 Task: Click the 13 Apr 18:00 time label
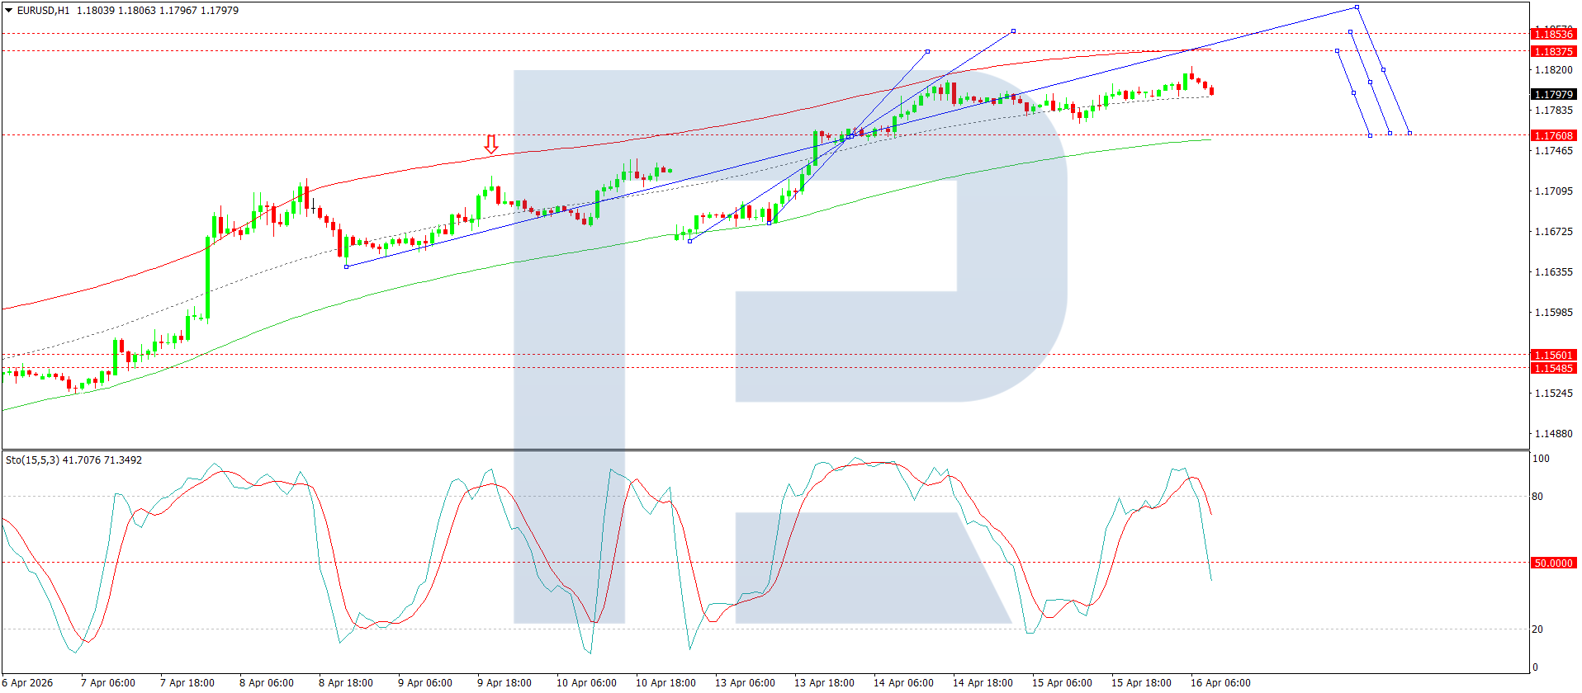click(x=824, y=683)
